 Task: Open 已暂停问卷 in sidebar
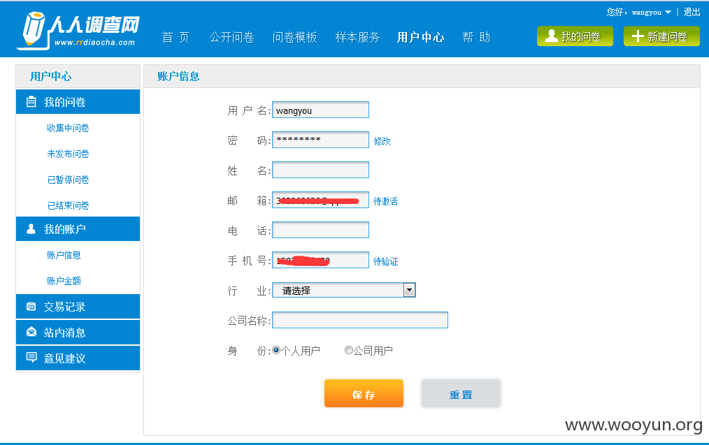68,180
